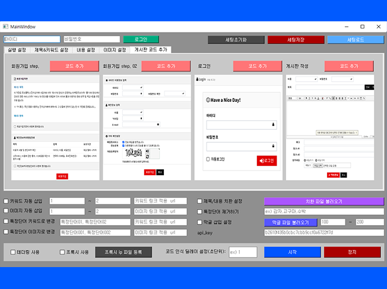Click the 로그인 page preview thumbnail
The height and width of the screenshot is (289, 387).
[237, 127]
